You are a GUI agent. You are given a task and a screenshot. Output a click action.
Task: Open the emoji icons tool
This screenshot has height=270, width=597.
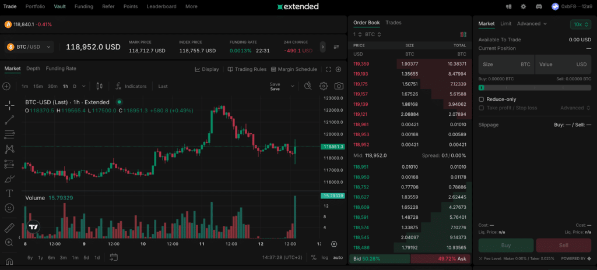pyautogui.click(x=9, y=208)
